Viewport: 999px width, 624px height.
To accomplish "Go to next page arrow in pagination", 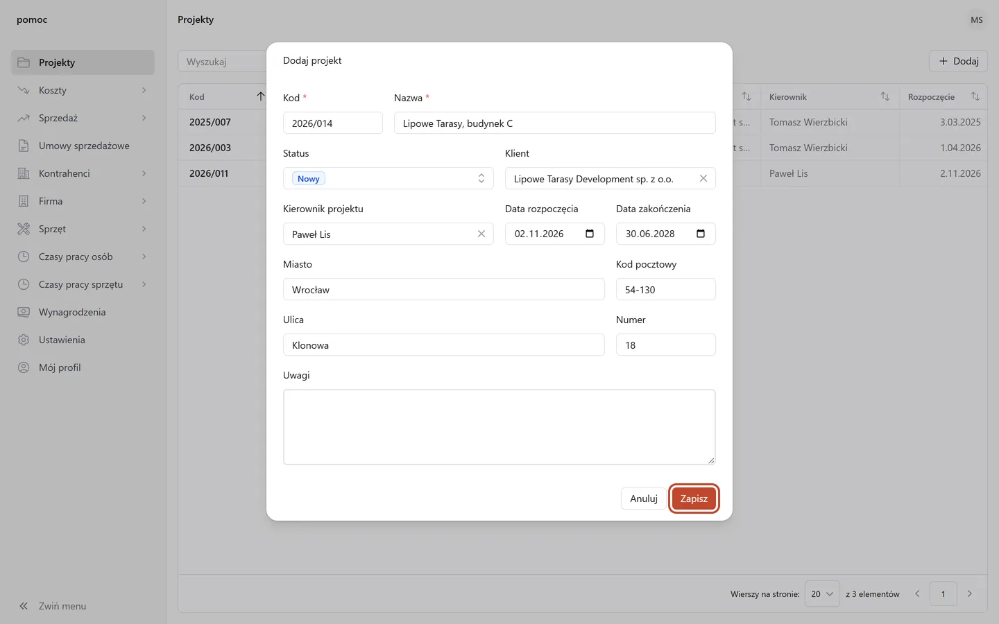I will click(970, 593).
